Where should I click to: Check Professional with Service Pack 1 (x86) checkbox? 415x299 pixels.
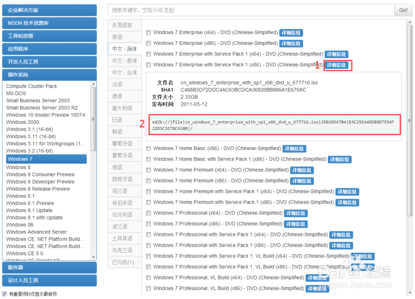148,245
